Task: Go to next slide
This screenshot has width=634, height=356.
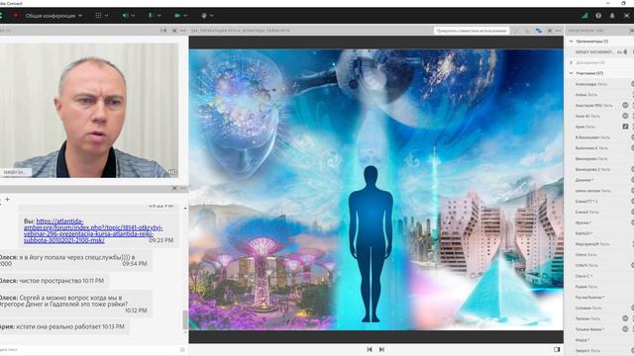Action: click(x=381, y=349)
